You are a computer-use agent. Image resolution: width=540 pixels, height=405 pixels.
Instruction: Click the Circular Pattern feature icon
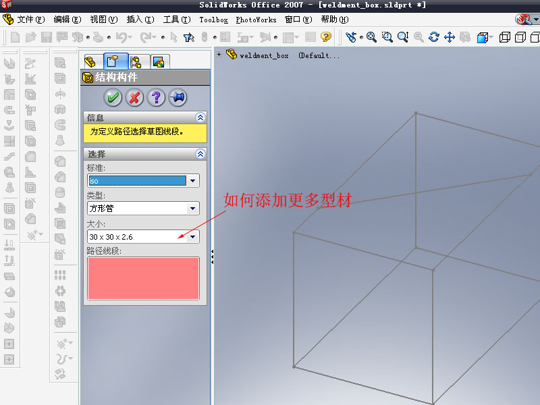[60, 291]
